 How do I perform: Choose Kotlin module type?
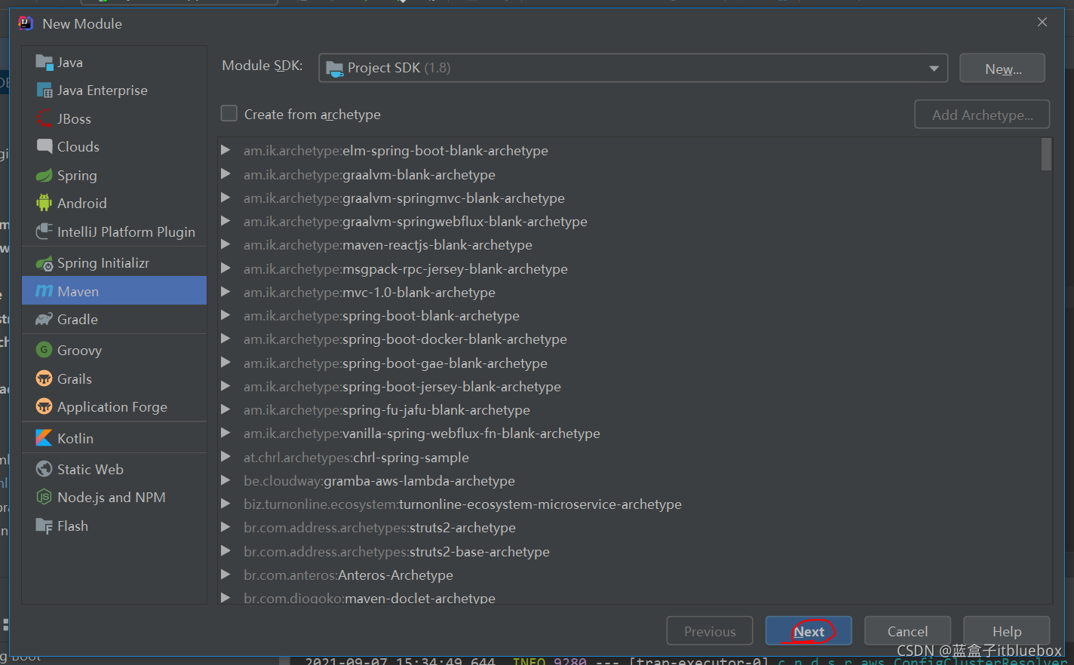pos(114,438)
